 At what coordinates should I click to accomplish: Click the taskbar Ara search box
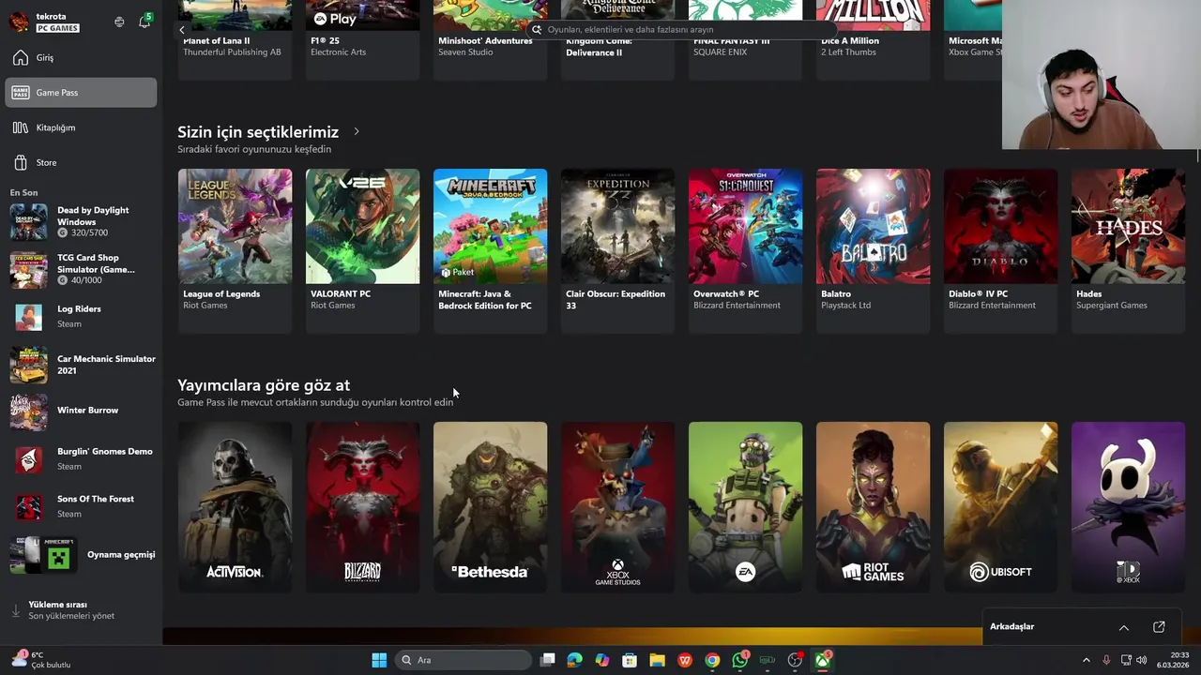point(463,660)
